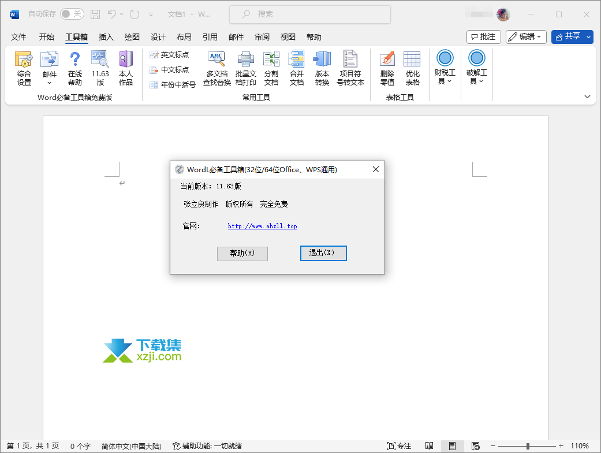The height and width of the screenshot is (453, 601).
Task: Launch 版本转换 version convert tool
Action: [322, 68]
